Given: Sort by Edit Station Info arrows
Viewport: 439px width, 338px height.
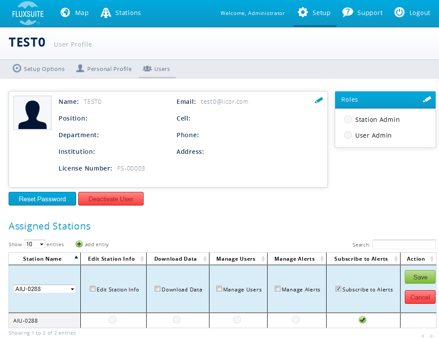Looking at the screenshot, I should click(142, 259).
